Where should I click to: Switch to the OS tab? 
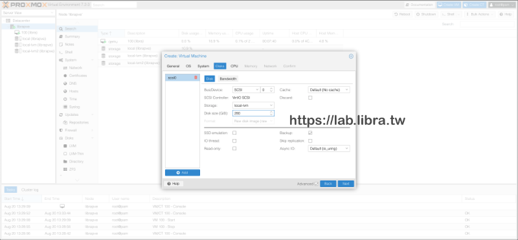(188, 66)
